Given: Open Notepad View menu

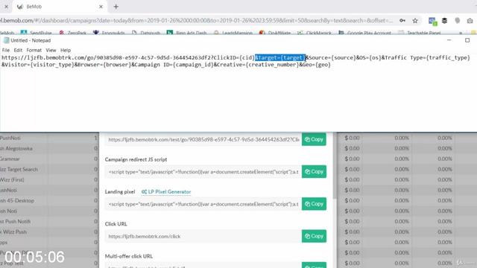Looking at the screenshot, I should tap(51, 50).
